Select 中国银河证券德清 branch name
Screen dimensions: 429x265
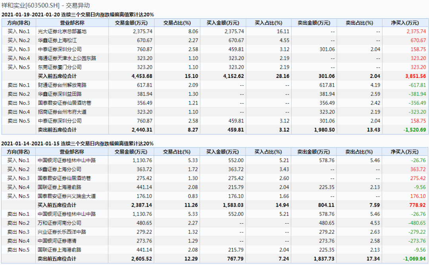click(x=57, y=241)
